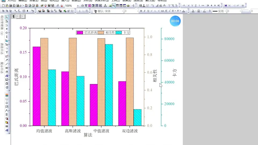The image size is (258, 145).
Task: Toggle the highlighted window icon in the top toolbar
Action: pos(114,6)
